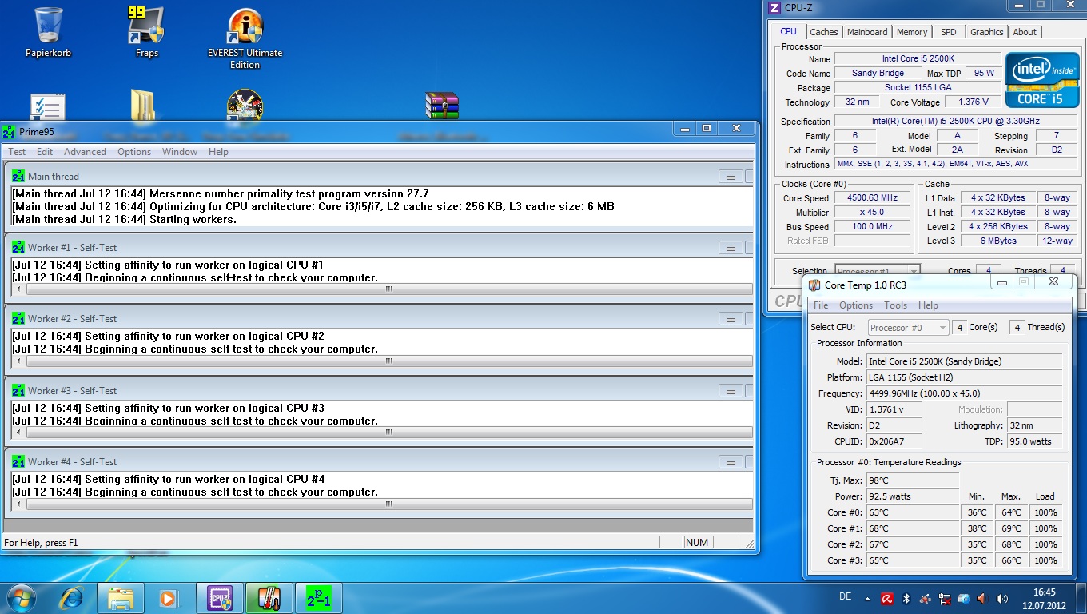Switch to CPU-Z About tab
This screenshot has height=614, width=1087.
(x=1025, y=32)
